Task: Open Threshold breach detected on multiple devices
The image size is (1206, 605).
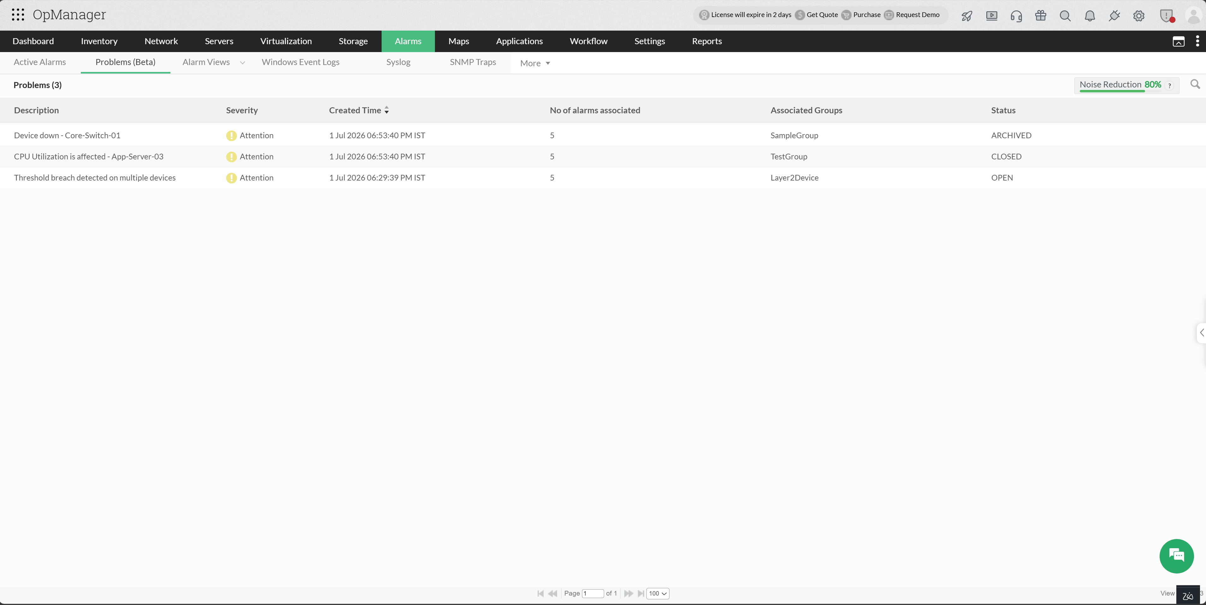Action: (95, 177)
